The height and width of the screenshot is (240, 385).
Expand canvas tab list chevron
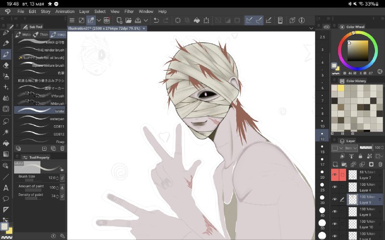point(311,28)
